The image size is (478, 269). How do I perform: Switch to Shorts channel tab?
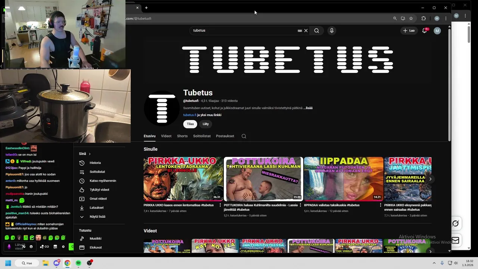(182, 136)
